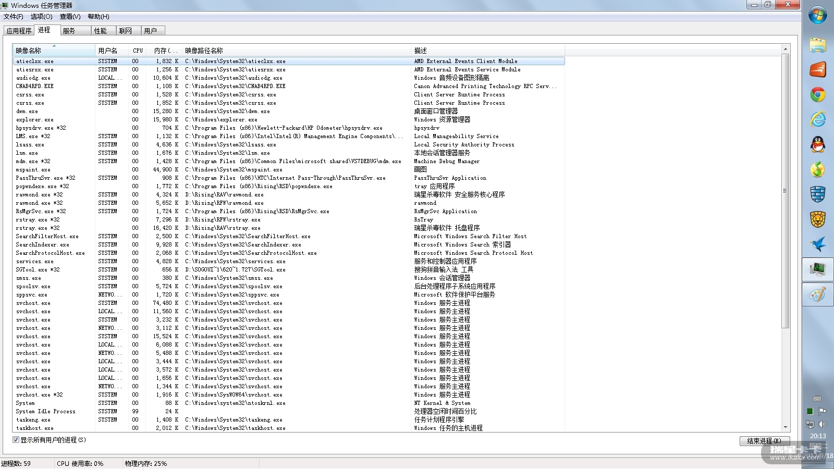
Task: Click the 结束进程 button
Action: [765, 441]
